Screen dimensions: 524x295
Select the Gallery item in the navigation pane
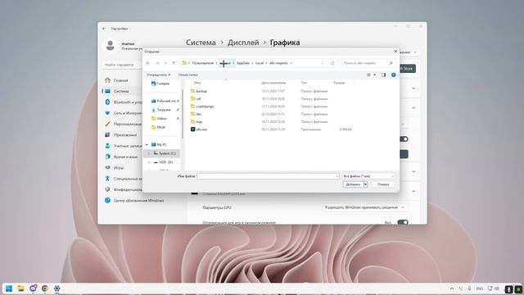click(x=160, y=84)
